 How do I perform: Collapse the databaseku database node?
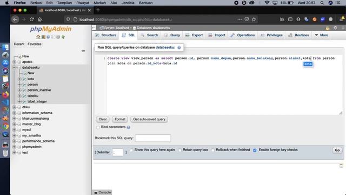click(15, 67)
